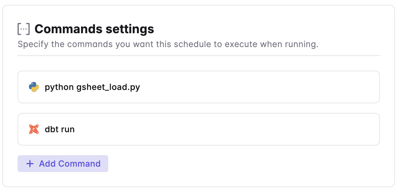Image resolution: width=398 pixels, height=192 pixels.
Task: Click the description text about schedule commands
Action: click(168, 44)
